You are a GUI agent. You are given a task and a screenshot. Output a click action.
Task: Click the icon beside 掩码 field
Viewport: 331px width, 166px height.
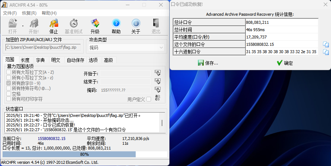[x=158, y=90]
